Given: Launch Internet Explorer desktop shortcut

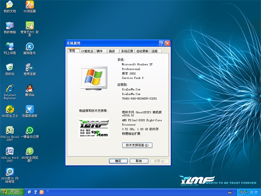Looking at the screenshot, I should (9, 89).
